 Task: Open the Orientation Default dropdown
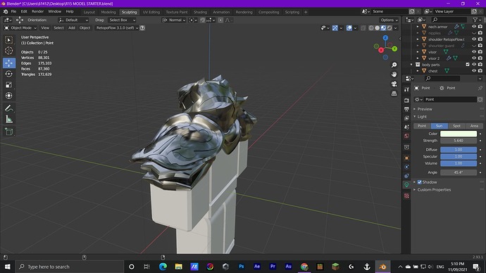[73, 20]
